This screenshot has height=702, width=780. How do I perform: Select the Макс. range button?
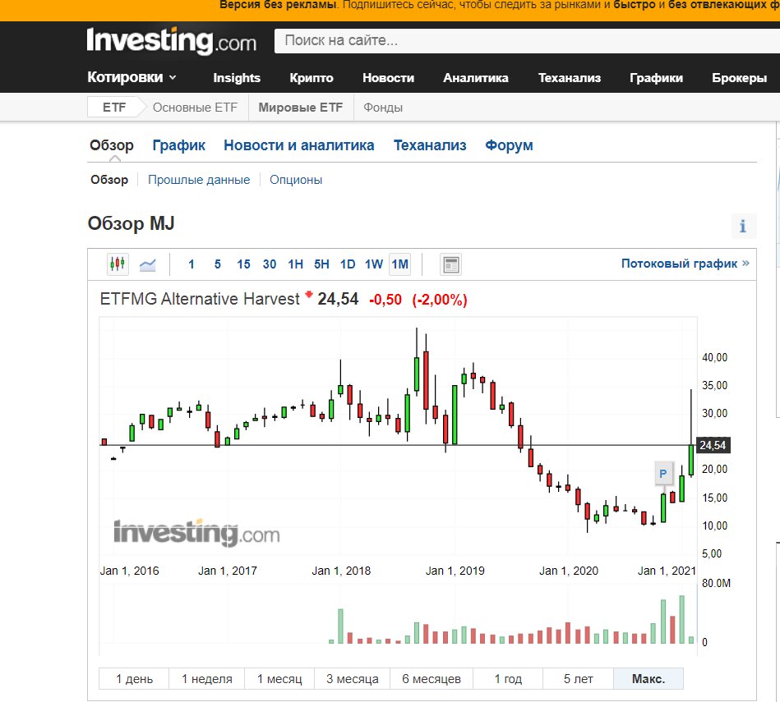648,679
